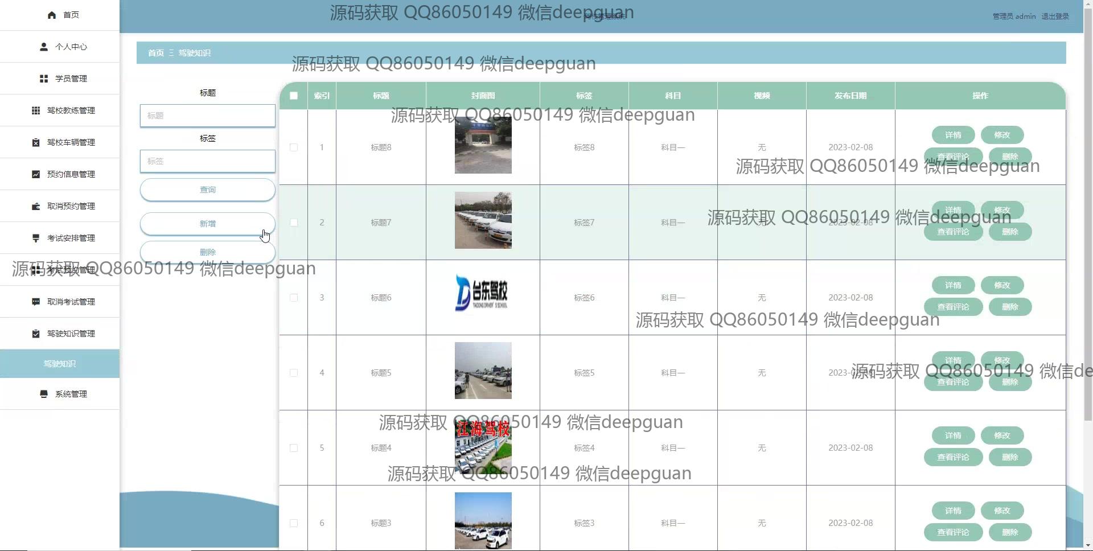Viewport: 1093px width, 551px height.
Task: Click the 删除 button under the search form
Action: [x=208, y=252]
